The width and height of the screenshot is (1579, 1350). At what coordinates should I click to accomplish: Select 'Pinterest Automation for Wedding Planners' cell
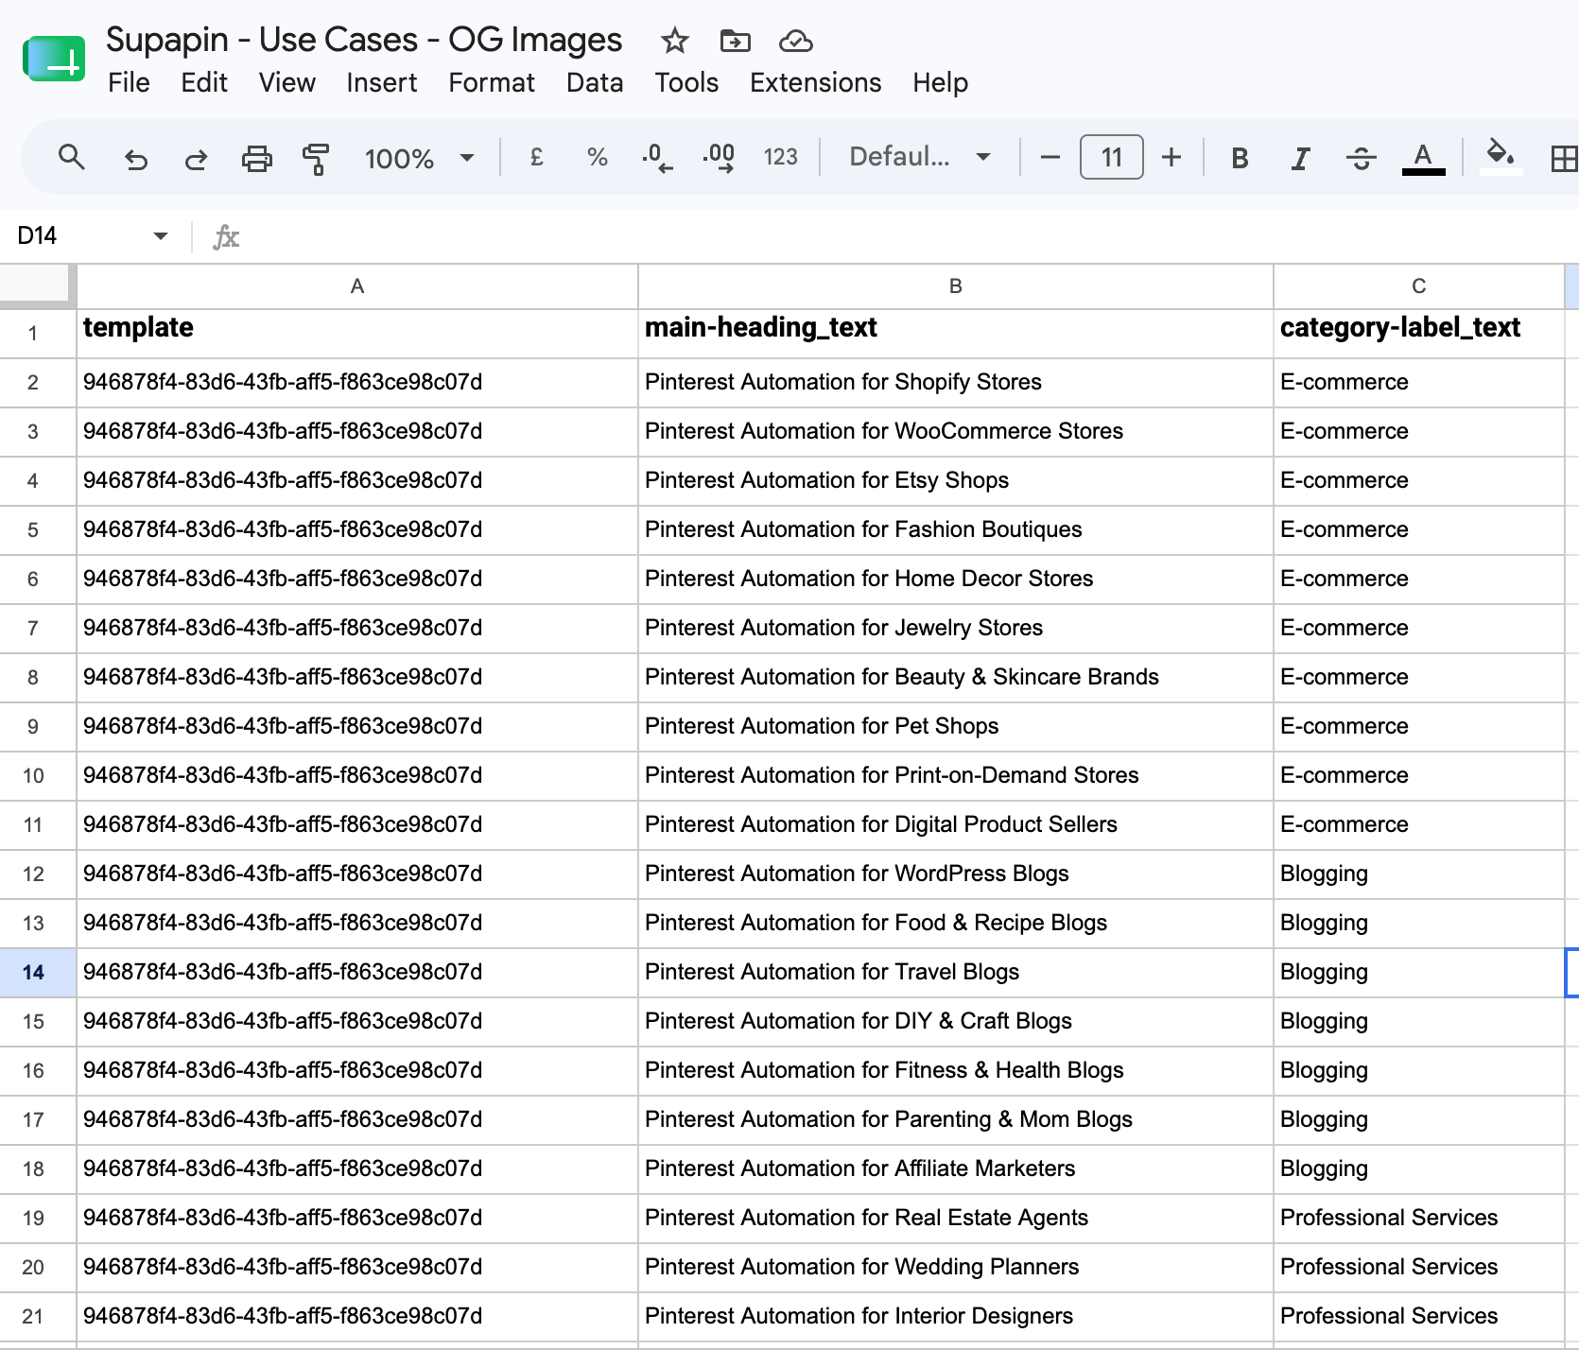[956, 1268]
